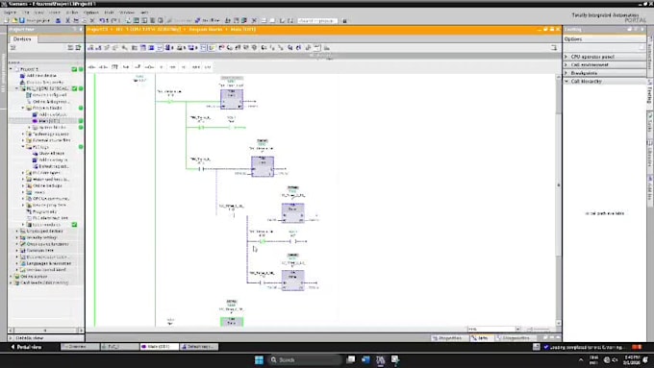Screen dimensions: 654x368
Task: Open the Online menu
Action: pyautogui.click(x=72, y=12)
